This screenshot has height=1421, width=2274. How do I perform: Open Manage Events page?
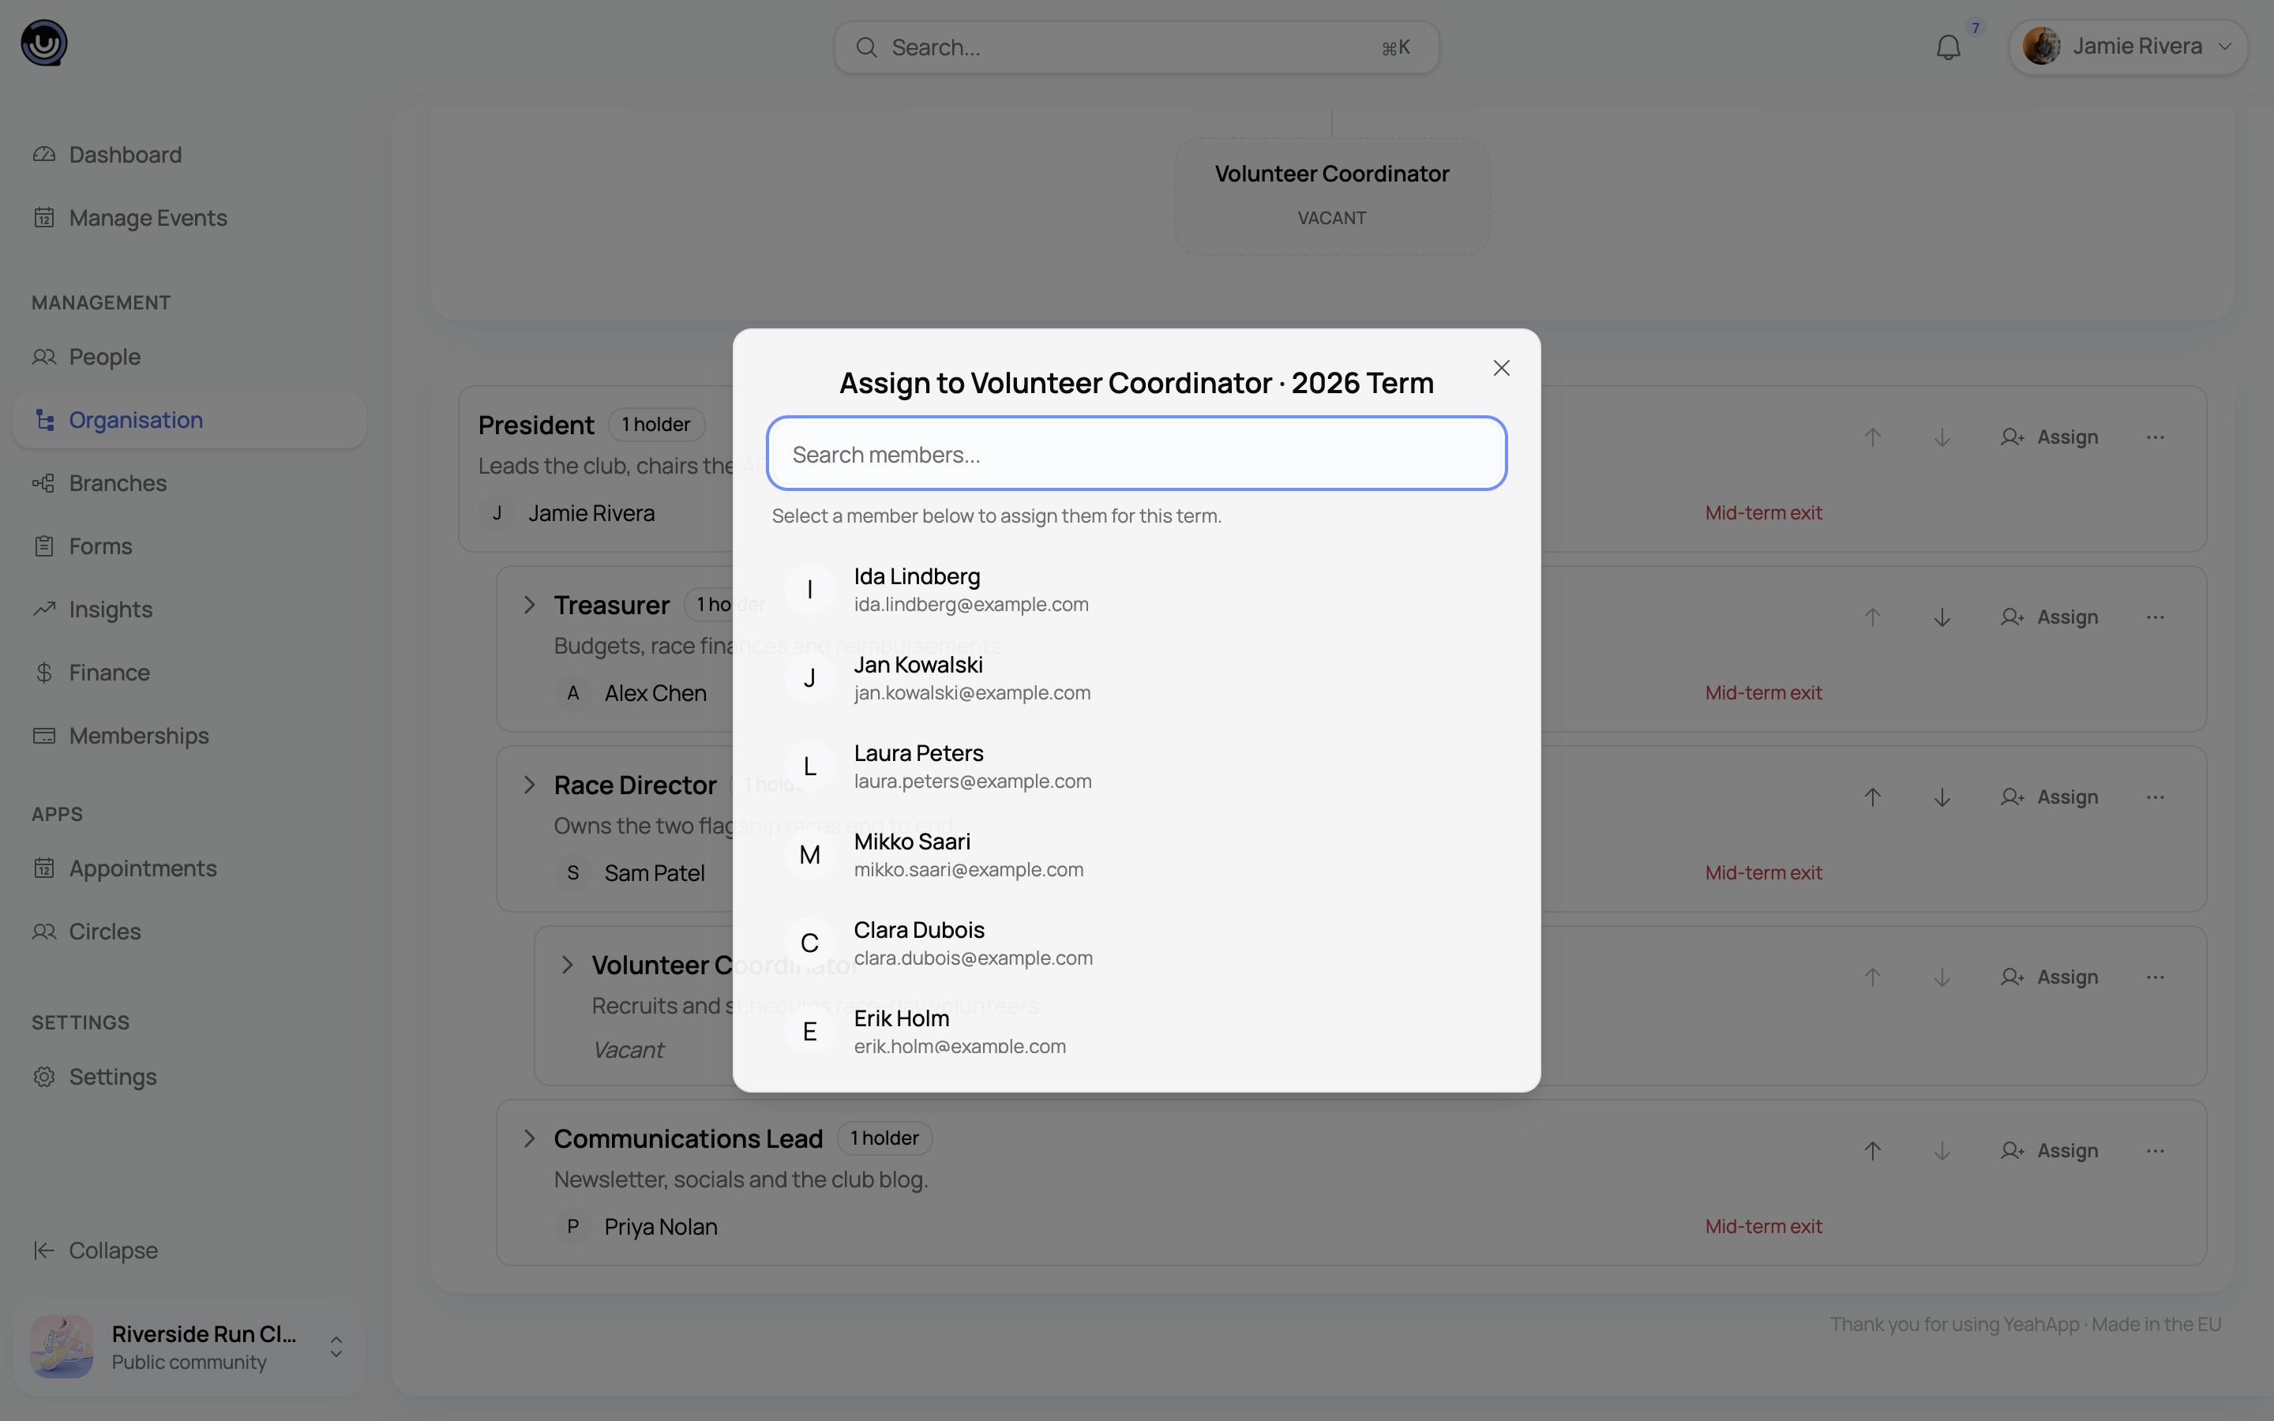coord(189,217)
